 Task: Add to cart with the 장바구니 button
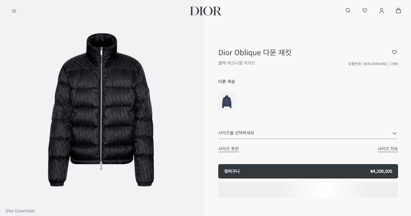[308, 171]
